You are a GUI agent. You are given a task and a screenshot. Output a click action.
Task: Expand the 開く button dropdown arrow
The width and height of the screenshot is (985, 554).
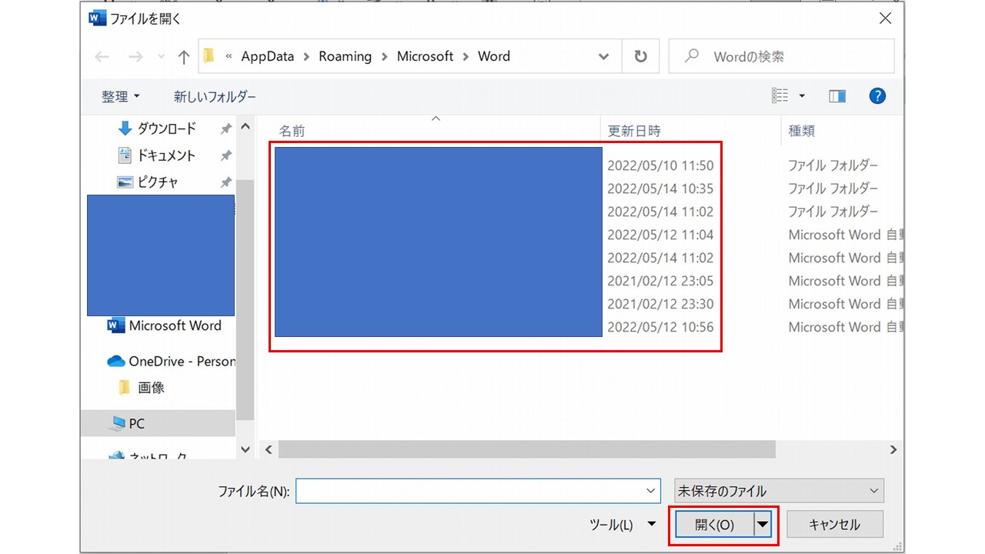tap(763, 525)
